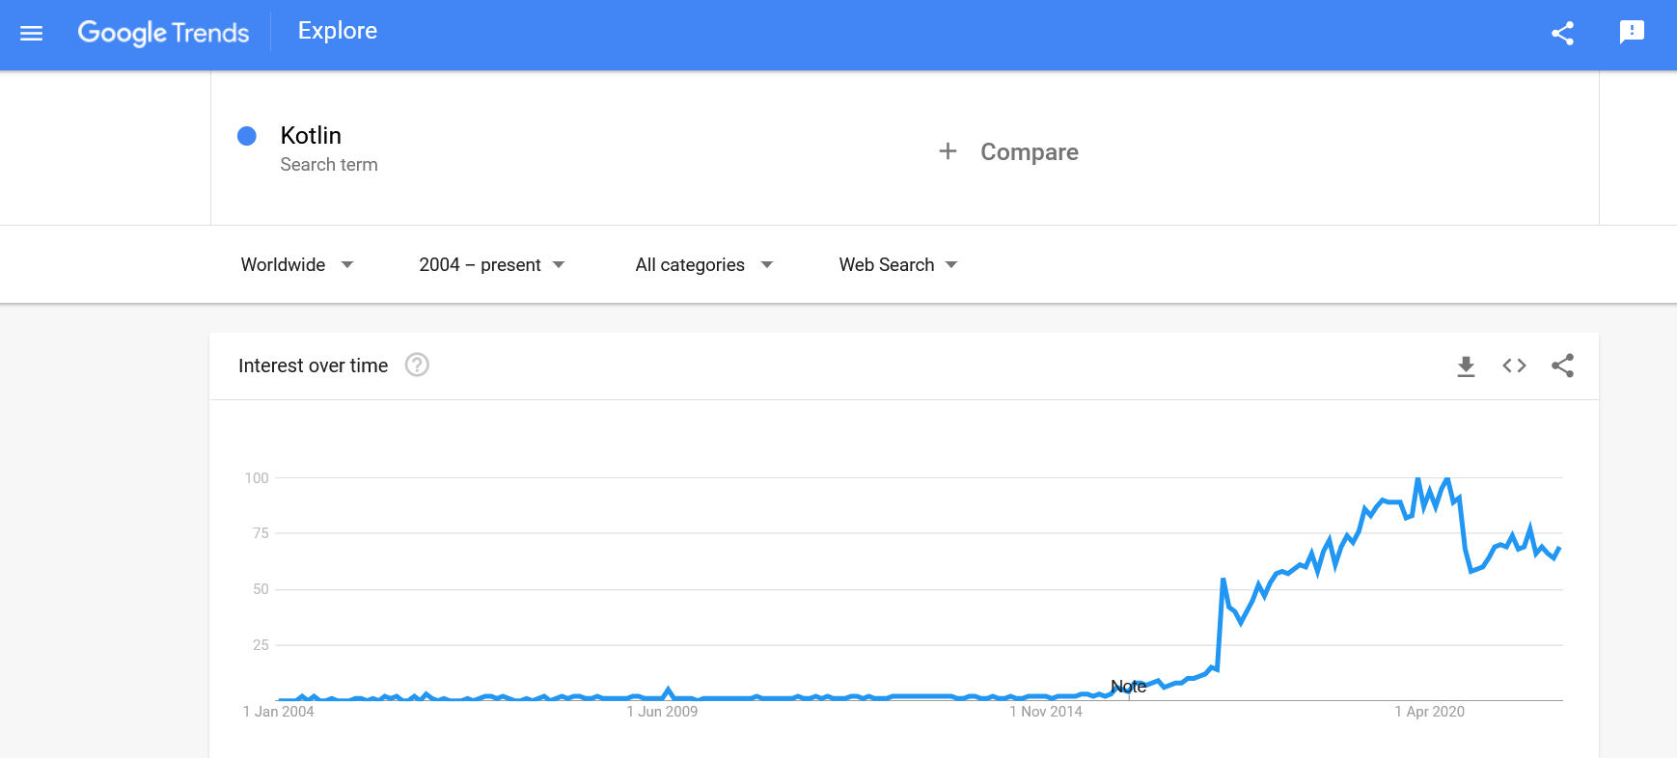Click the blue Kotlin color dot
1677x758 pixels.
[247, 136]
